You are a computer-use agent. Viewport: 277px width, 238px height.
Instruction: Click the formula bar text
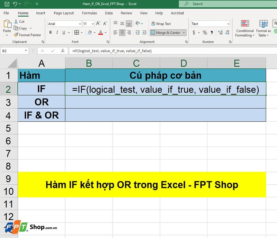pos(112,51)
